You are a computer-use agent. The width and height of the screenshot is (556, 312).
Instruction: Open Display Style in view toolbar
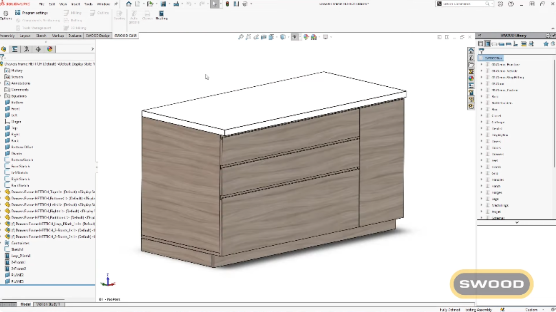click(283, 37)
